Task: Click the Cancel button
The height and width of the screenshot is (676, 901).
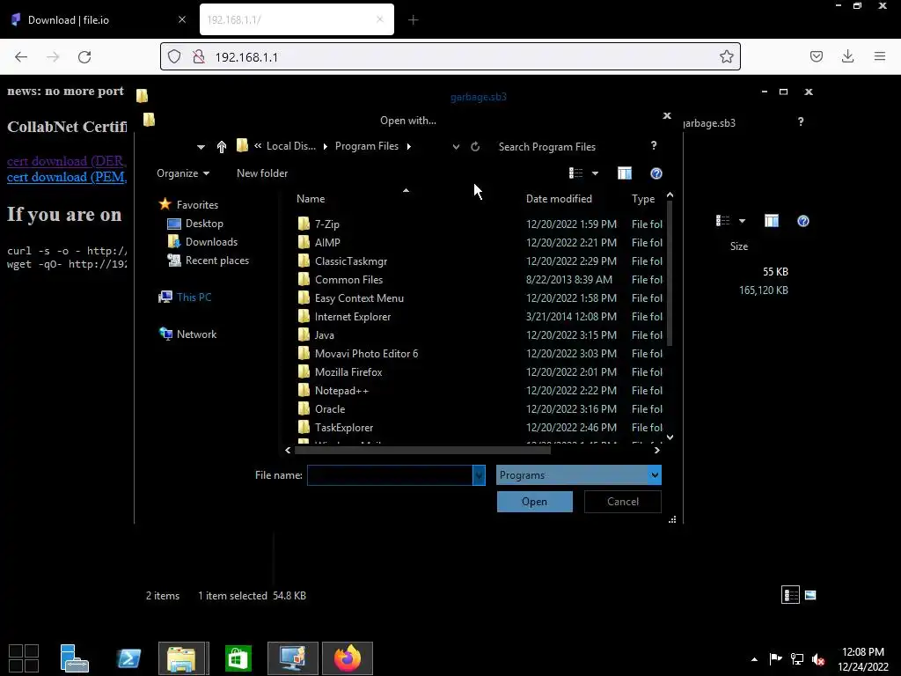Action: 622,501
